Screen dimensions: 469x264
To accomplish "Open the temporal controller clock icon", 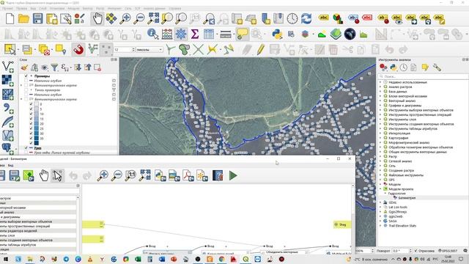I will coord(292,18).
